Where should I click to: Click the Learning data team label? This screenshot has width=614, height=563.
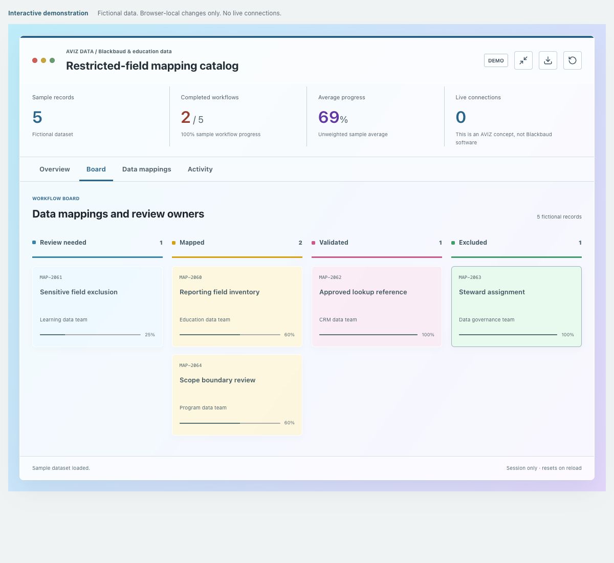click(63, 320)
